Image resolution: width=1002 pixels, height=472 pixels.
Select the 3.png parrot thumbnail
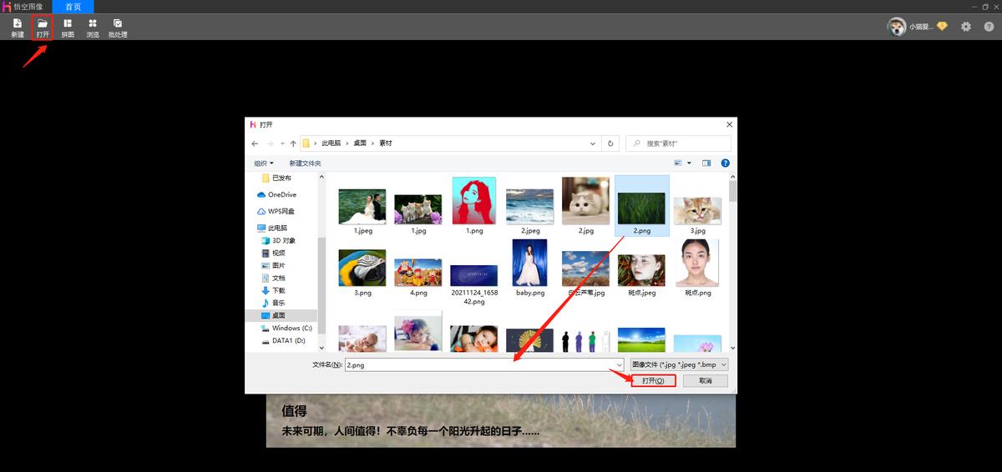click(362, 268)
